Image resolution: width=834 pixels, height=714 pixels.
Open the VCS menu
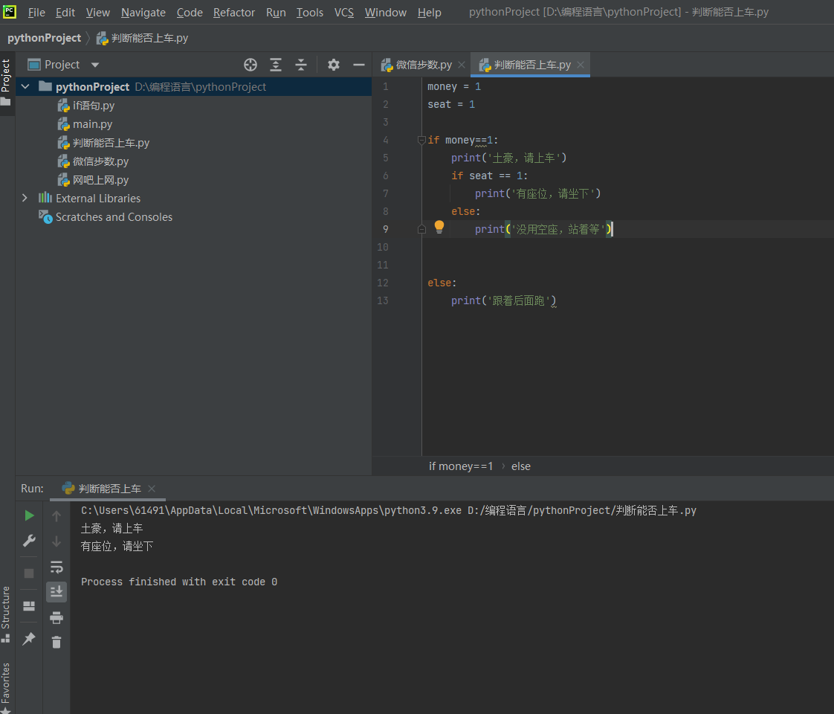click(x=343, y=12)
